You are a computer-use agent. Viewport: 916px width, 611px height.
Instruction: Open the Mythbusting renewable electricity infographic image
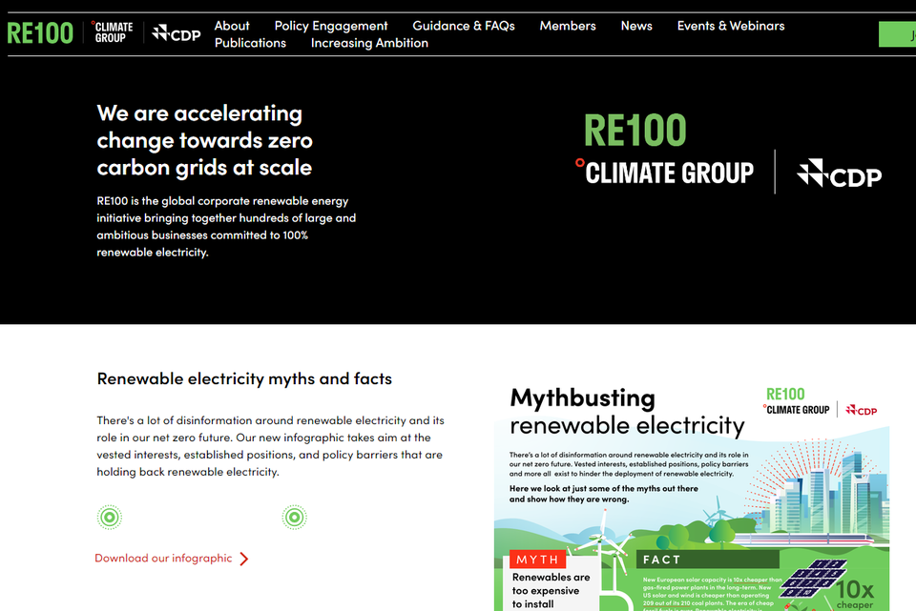692,496
